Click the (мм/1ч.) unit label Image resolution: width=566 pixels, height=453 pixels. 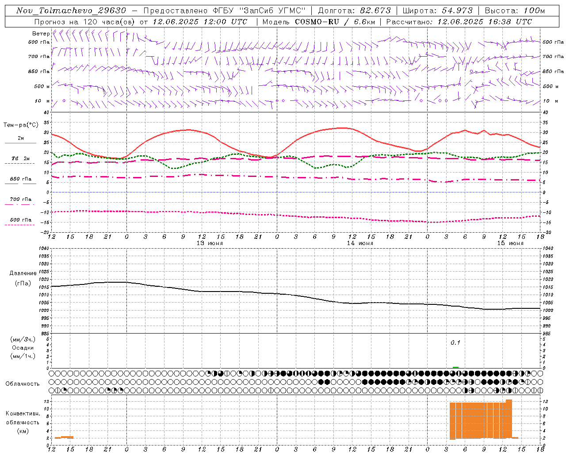[x=23, y=356]
